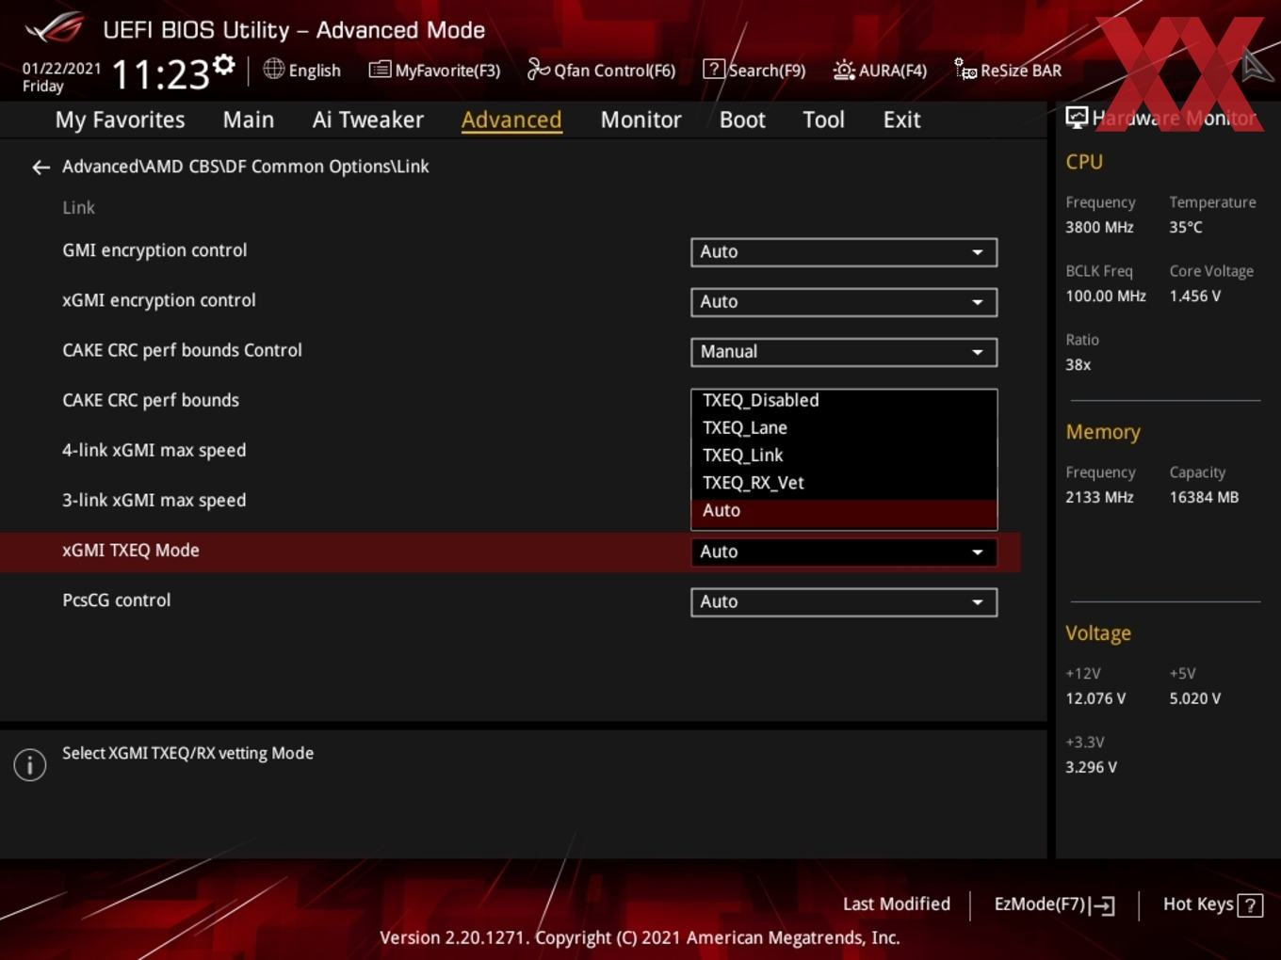Screen dimensions: 1281x960
Task: Switch to EzMode(F7)
Action: pos(1054,904)
